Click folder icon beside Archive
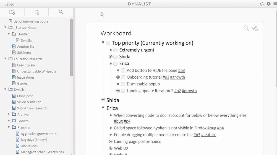277x155 pixels. (14, 114)
